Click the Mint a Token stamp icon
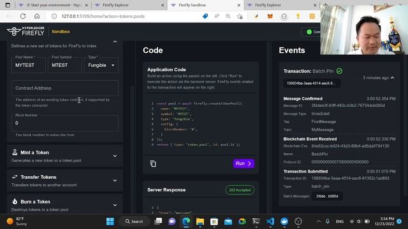This screenshot has height=229, width=408. (15, 153)
